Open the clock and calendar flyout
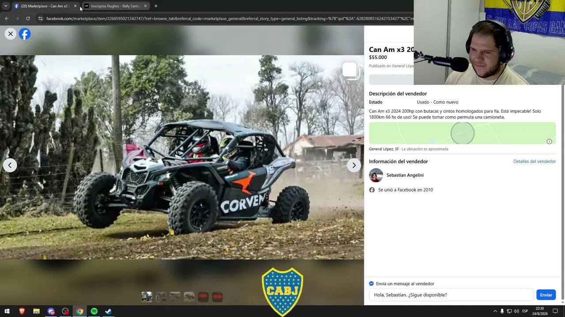 (539, 311)
